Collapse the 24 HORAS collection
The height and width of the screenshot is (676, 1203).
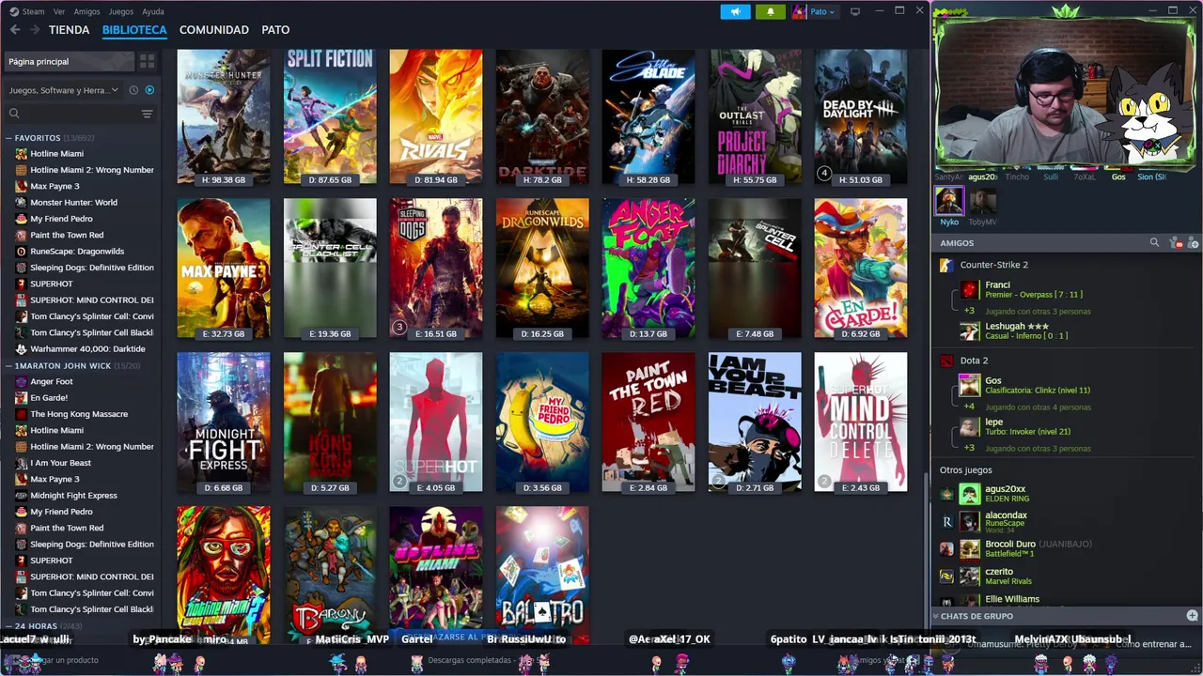[8, 626]
